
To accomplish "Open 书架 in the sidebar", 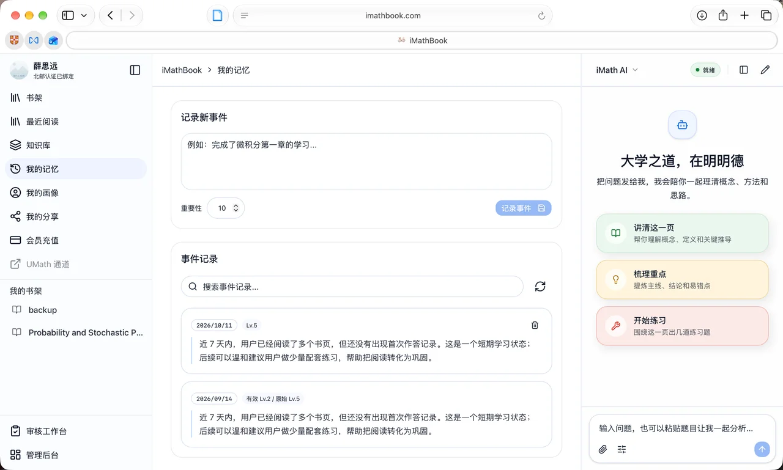I will (76, 98).
